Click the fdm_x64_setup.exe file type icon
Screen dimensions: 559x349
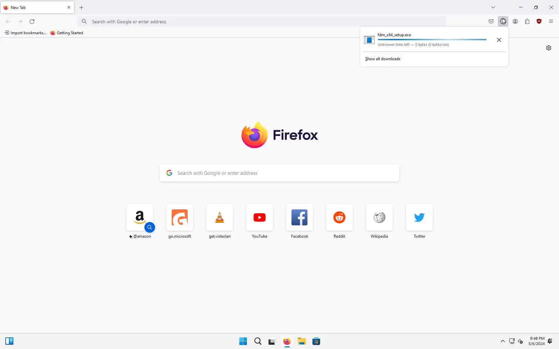(369, 40)
